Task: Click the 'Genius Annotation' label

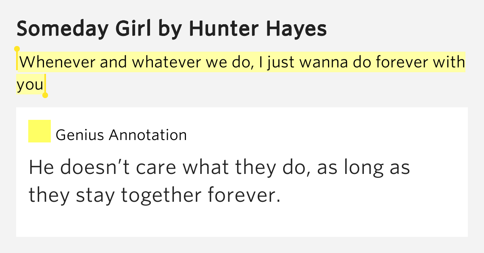Action: (x=121, y=135)
